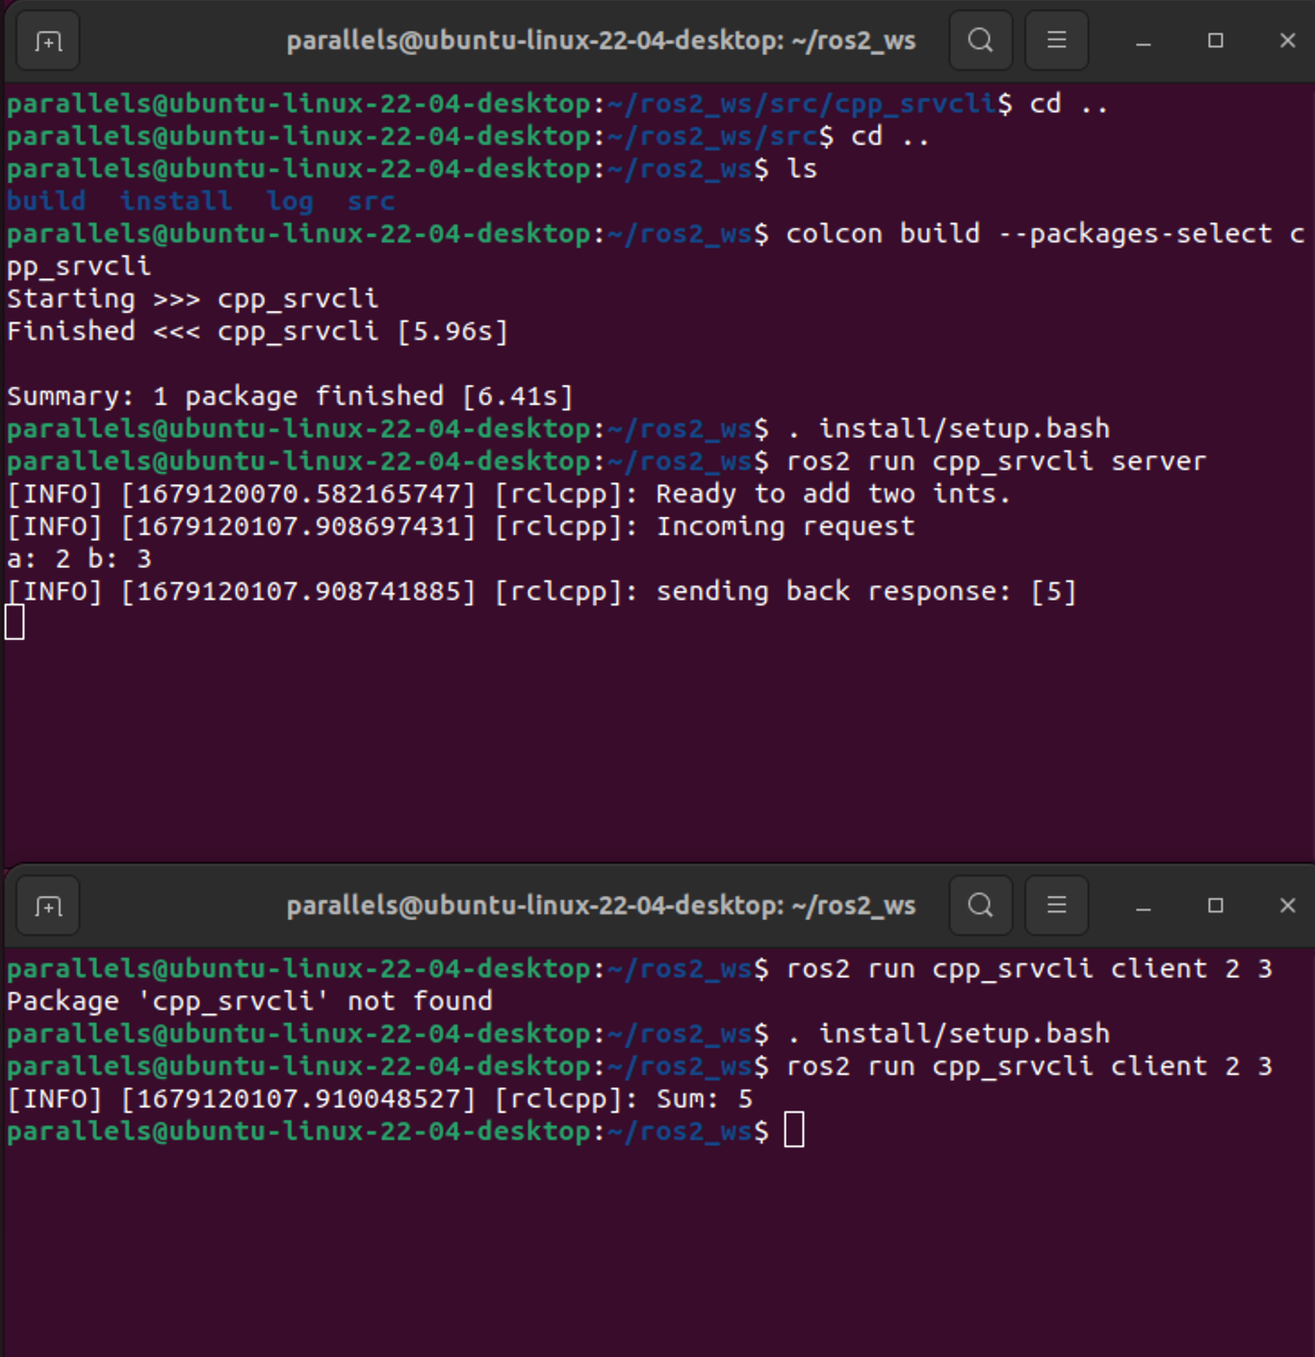1315x1357 pixels.
Task: Open the hamburger menu of the top terminal
Action: coord(1056,40)
